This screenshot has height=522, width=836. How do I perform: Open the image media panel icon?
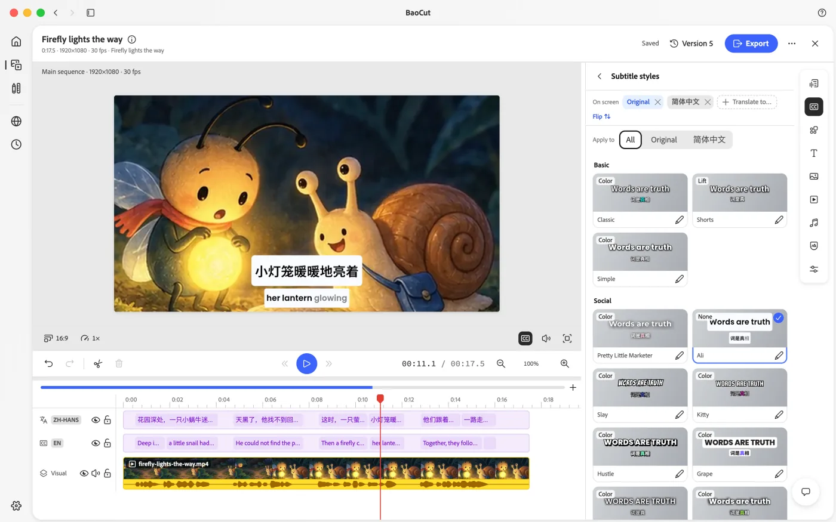coord(814,176)
